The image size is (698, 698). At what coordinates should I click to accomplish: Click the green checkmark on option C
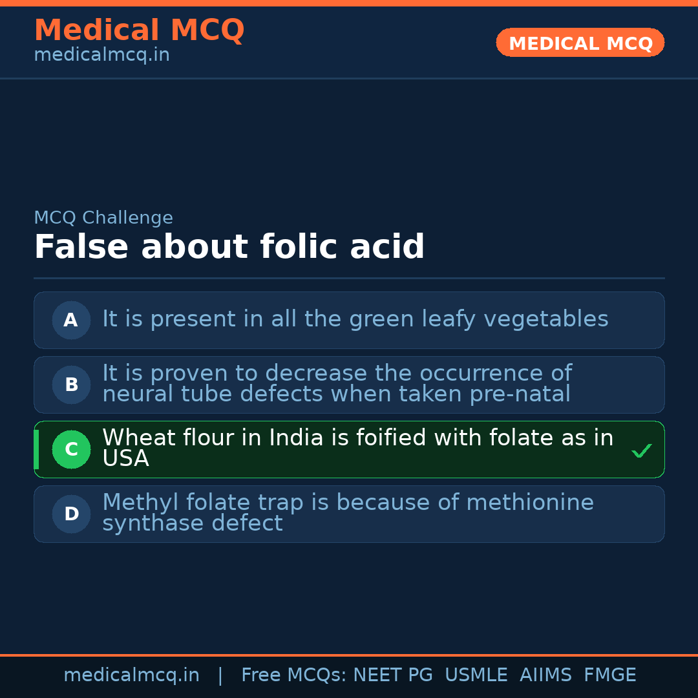(x=641, y=450)
